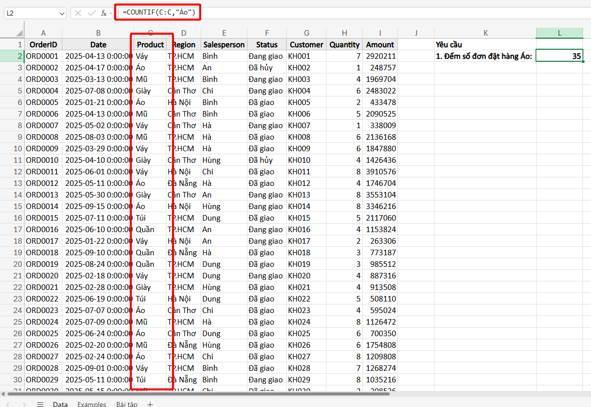
Task: Select cell '1. Đếm số đơn đặt hàng Áo:'
Action: (485, 56)
